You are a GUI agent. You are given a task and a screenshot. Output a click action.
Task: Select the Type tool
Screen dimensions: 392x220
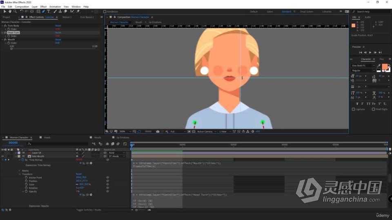49,11
